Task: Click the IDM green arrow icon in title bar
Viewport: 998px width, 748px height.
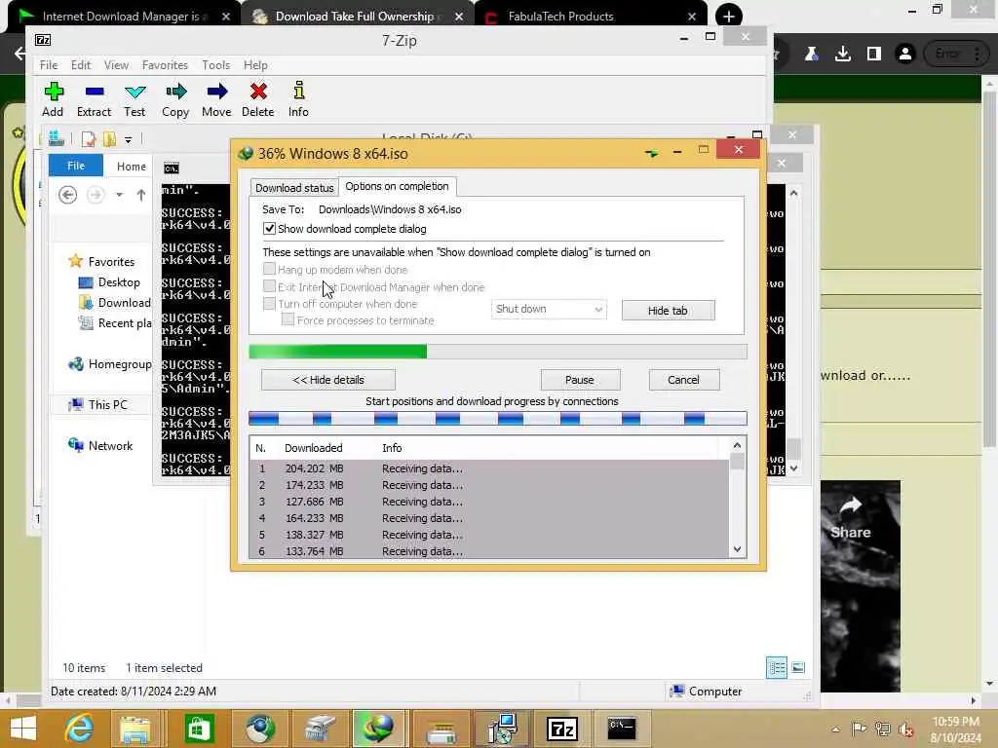Action: point(651,153)
